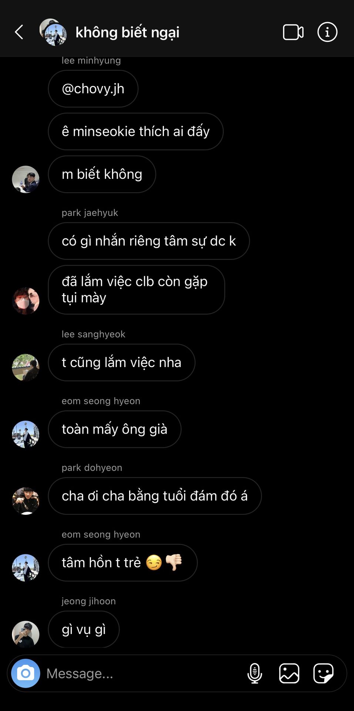Open the photo gallery icon
The height and width of the screenshot is (711, 354).
click(x=289, y=673)
